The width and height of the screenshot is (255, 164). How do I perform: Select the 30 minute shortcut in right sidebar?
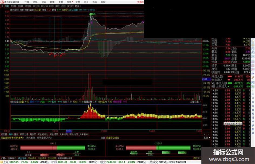click(x=253, y=102)
